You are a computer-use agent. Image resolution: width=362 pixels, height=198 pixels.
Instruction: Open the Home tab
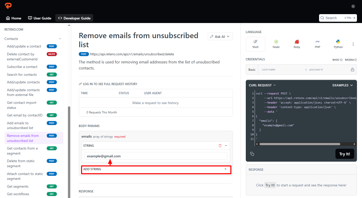pos(14,18)
